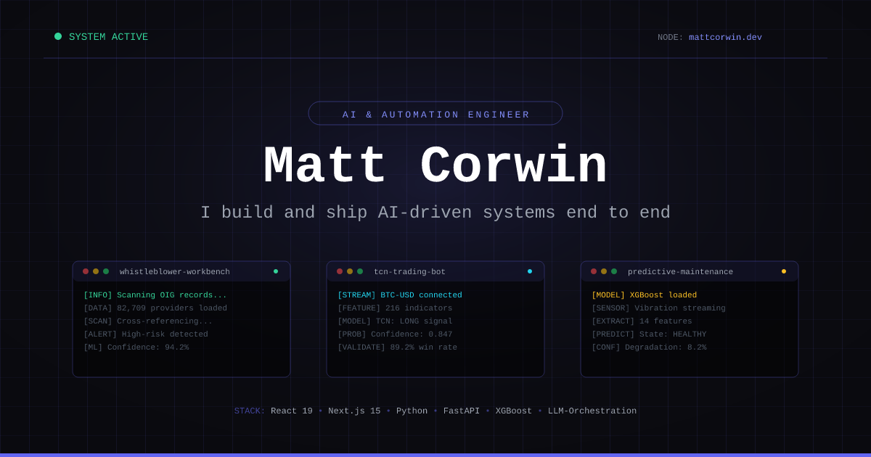Select "[ML] Confidence: 94.2%" log line
Image resolution: width=871 pixels, height=457 pixels.
(x=136, y=347)
